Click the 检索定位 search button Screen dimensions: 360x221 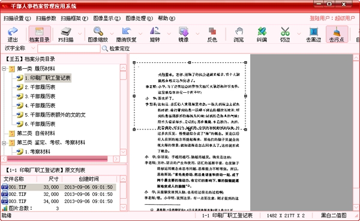coord(116,49)
